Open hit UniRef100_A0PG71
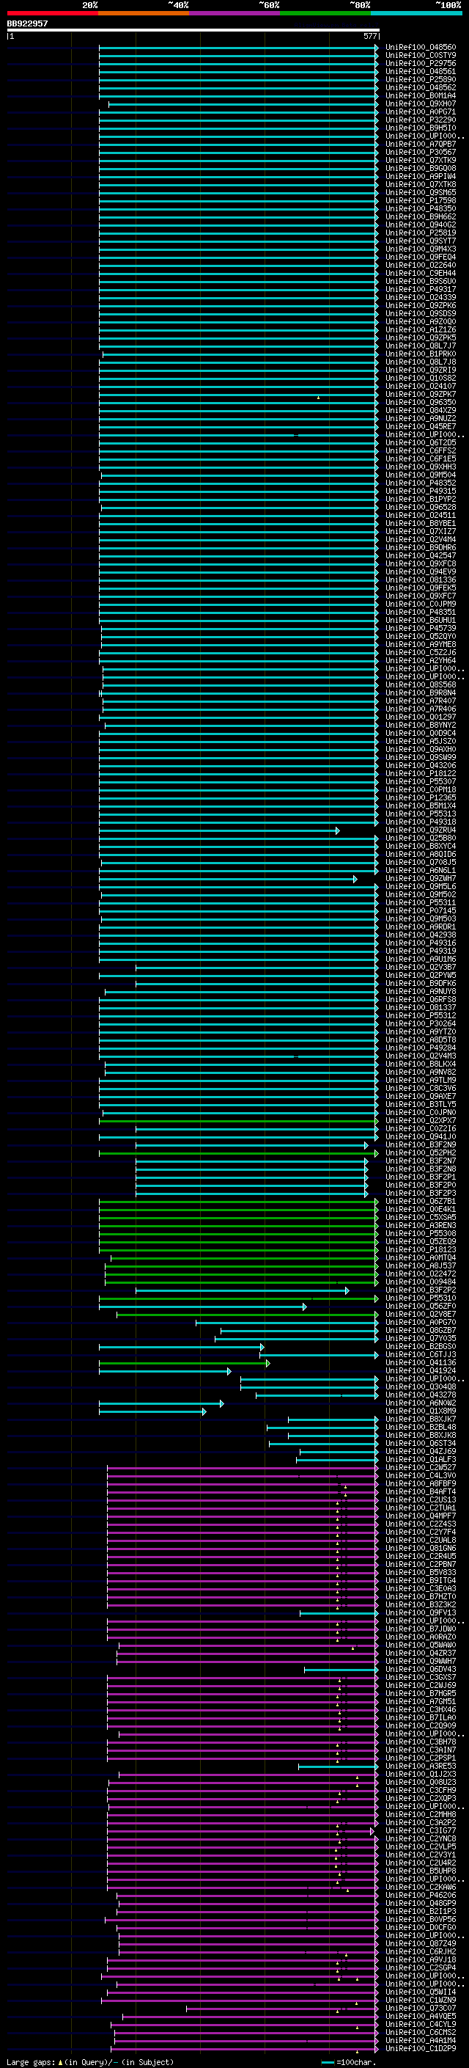 point(420,112)
